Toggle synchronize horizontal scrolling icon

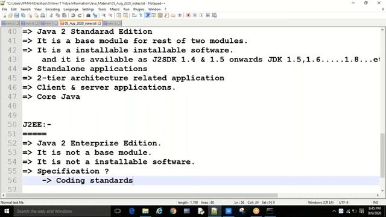(x=125, y=15)
